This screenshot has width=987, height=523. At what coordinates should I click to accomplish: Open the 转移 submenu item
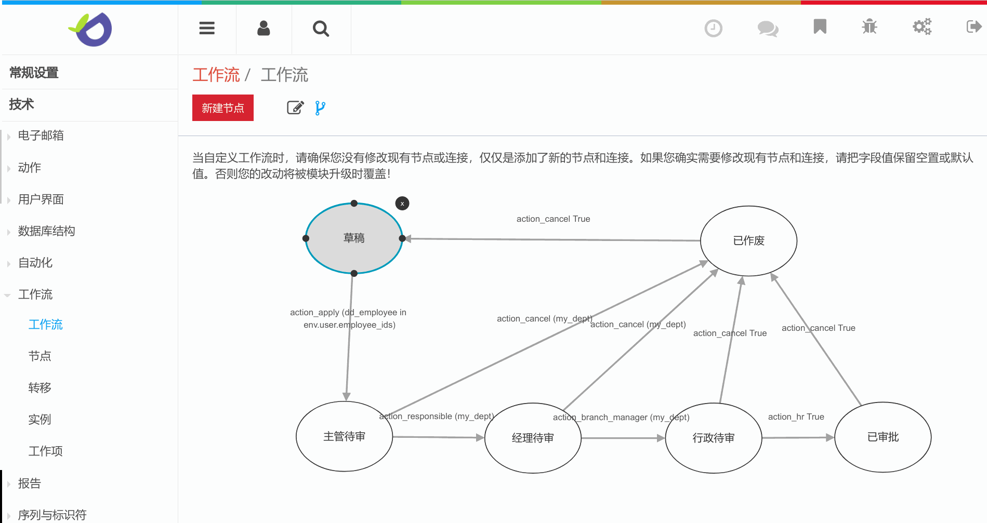click(40, 388)
